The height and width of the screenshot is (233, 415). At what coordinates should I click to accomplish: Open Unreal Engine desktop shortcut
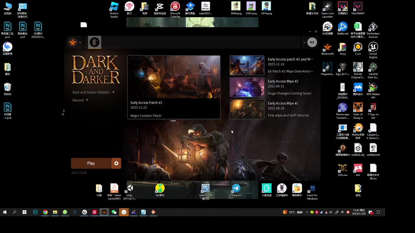point(373,50)
